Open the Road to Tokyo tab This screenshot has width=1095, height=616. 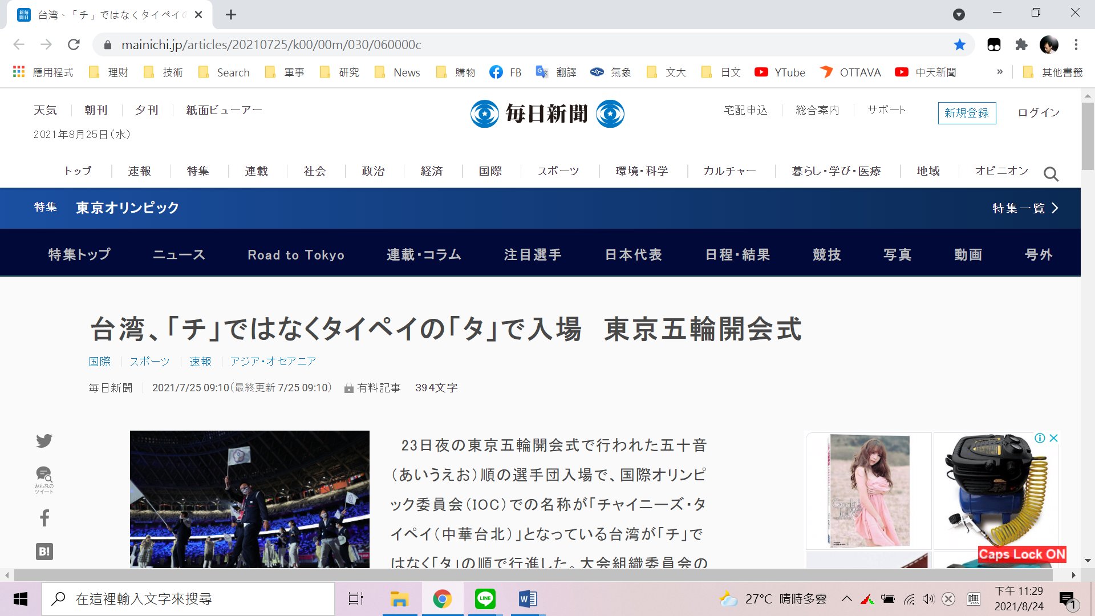tap(296, 254)
